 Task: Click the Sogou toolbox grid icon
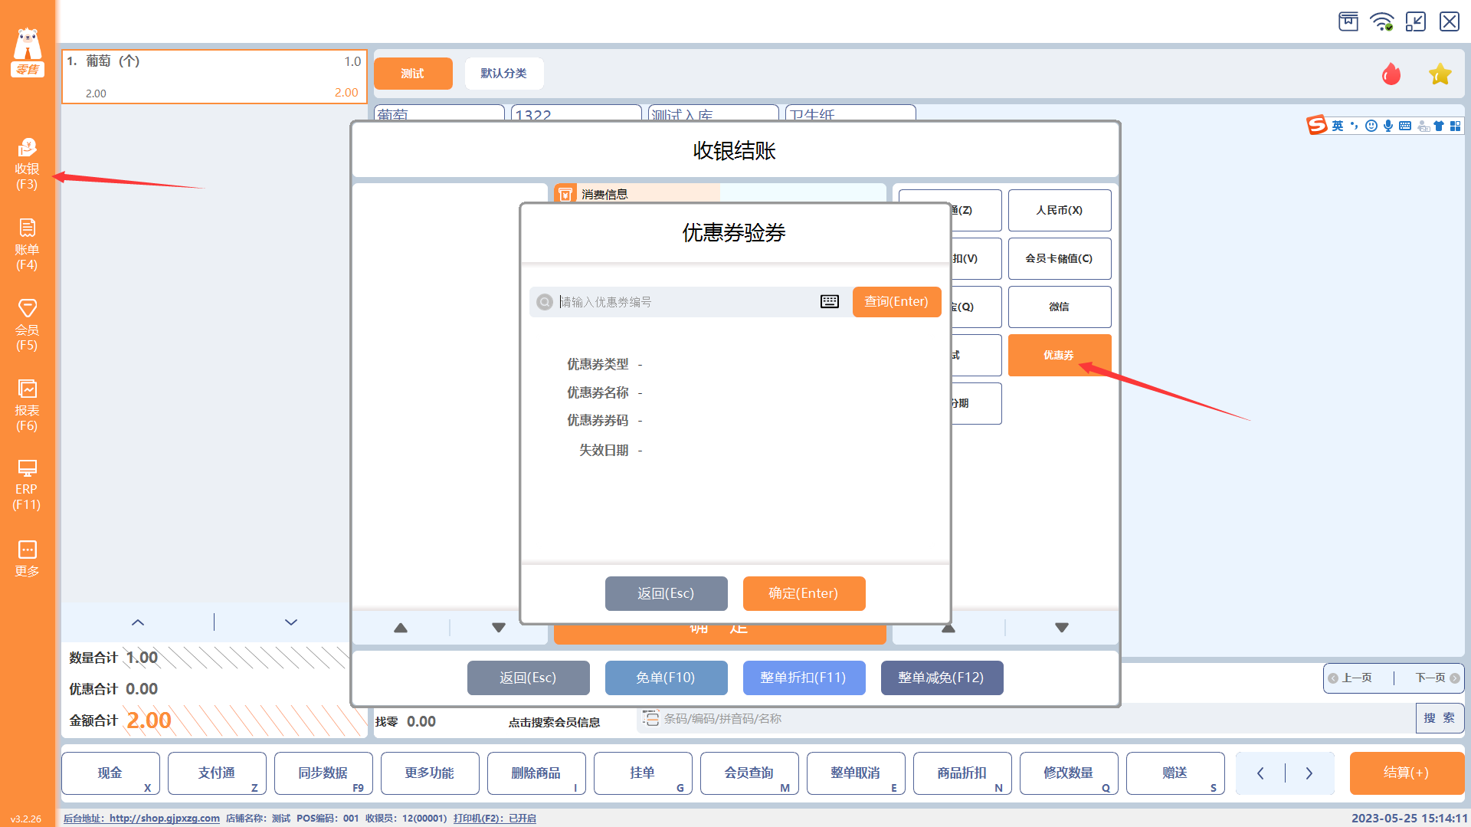coord(1455,126)
